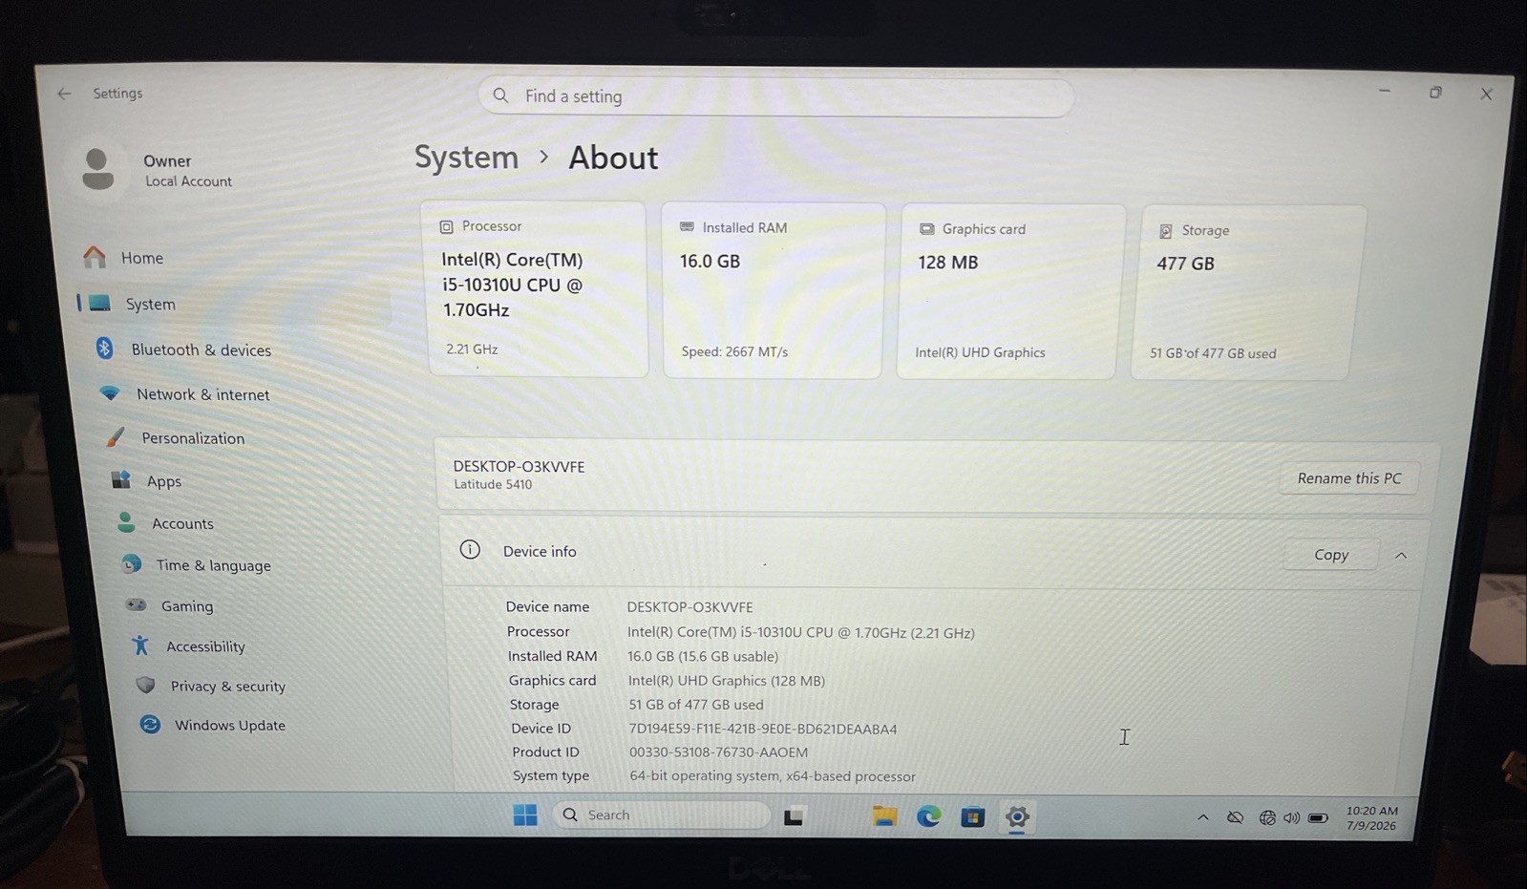
Task: Click the magnifier icon in Find a setting
Action: tap(500, 95)
